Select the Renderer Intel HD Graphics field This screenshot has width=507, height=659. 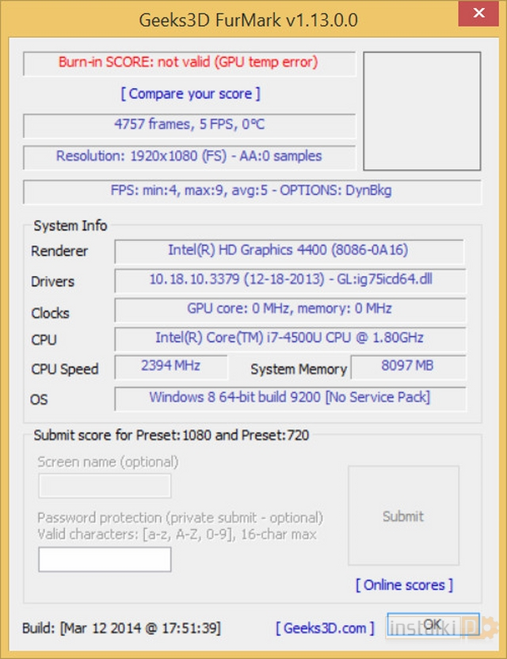[288, 251]
